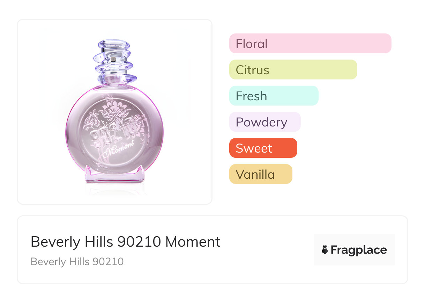Image resolution: width=425 pixels, height=301 pixels.
Task: Click the Fragplace perfume bottle logo icon
Action: click(x=325, y=250)
